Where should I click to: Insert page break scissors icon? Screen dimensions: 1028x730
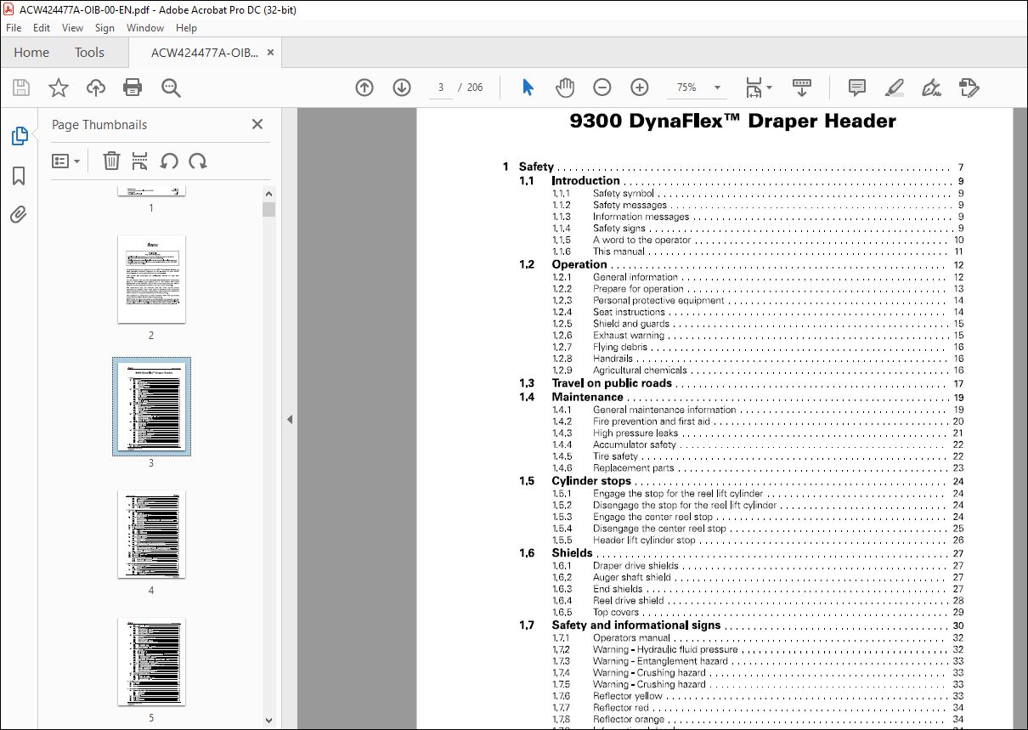[140, 161]
